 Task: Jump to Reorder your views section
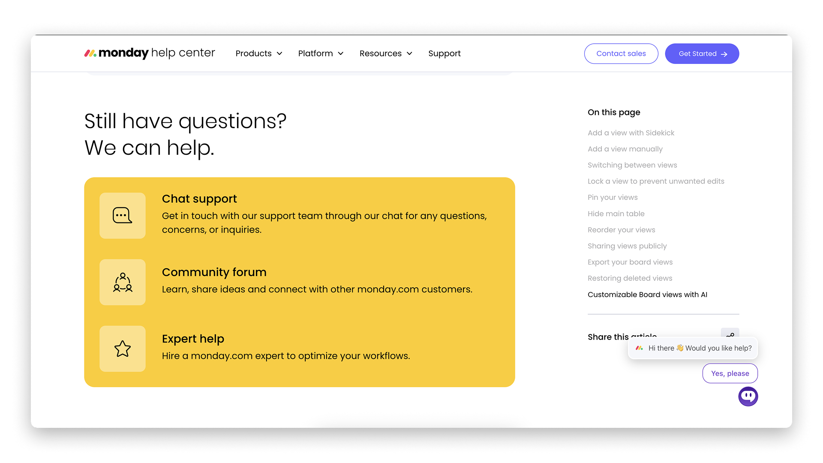pos(621,230)
